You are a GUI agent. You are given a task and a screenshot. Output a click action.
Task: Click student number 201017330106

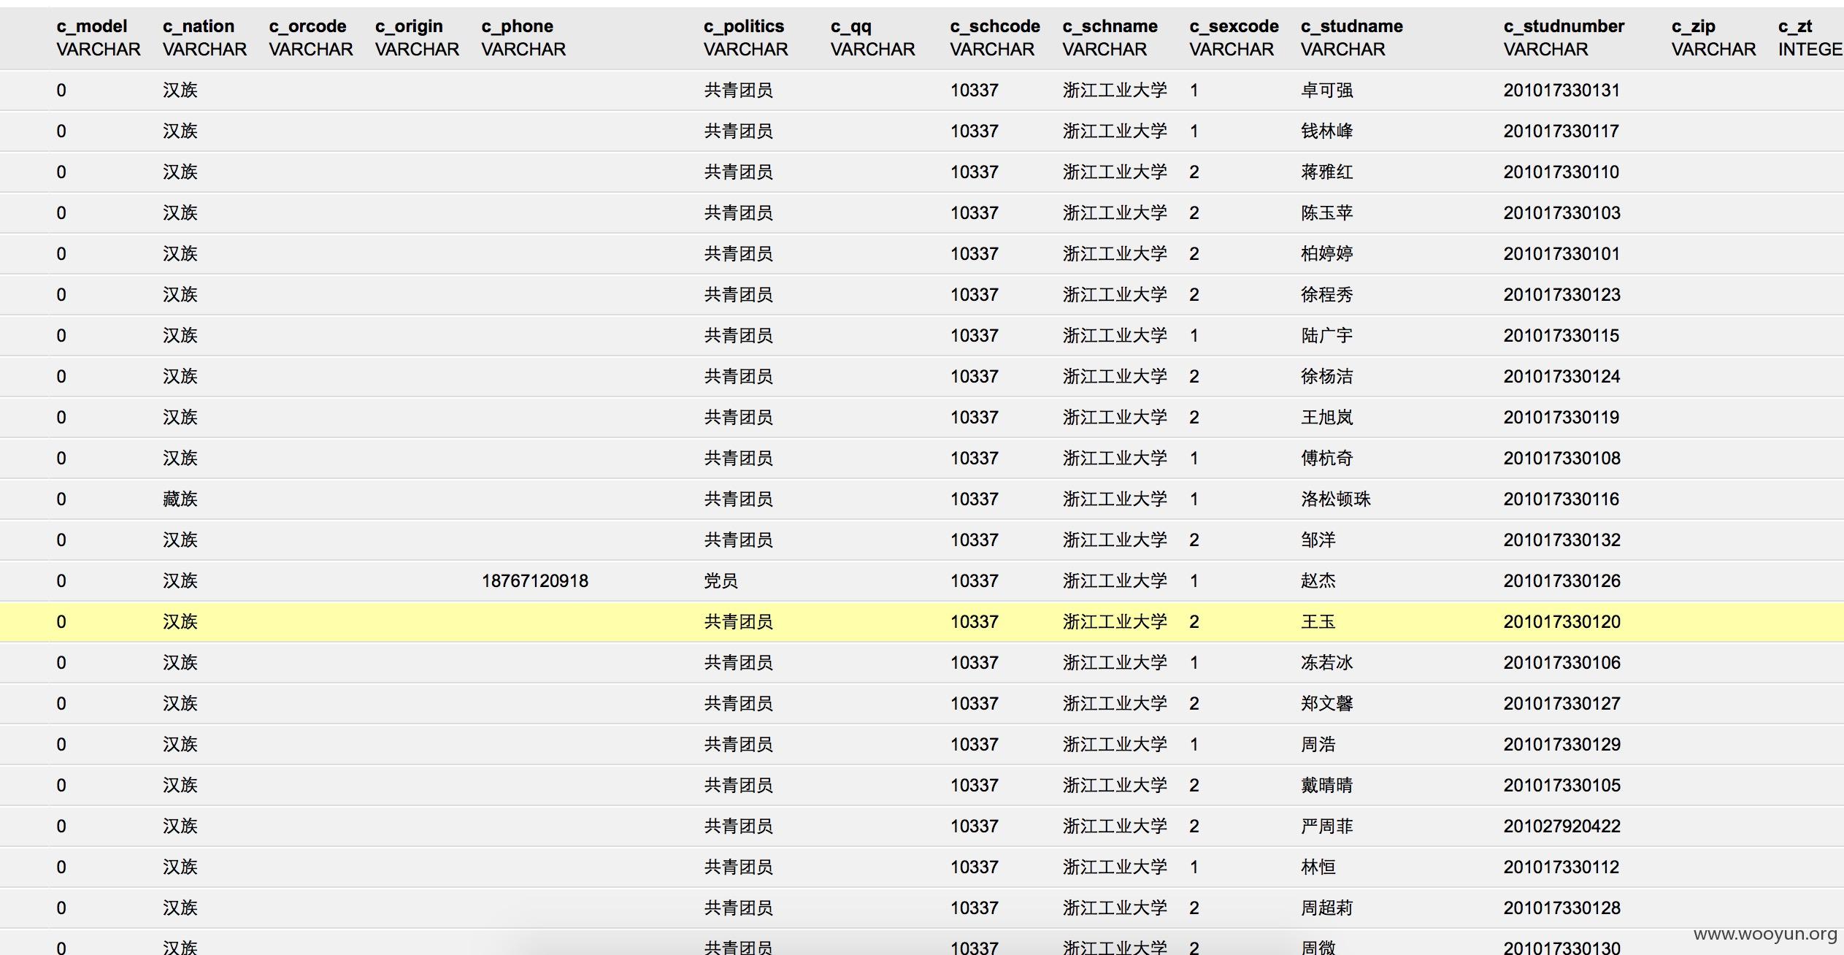1561,663
